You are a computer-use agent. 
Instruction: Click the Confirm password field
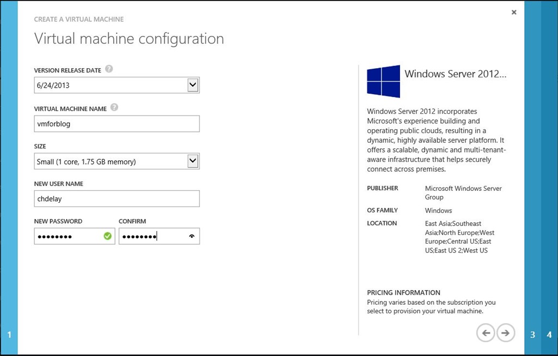pyautogui.click(x=159, y=236)
